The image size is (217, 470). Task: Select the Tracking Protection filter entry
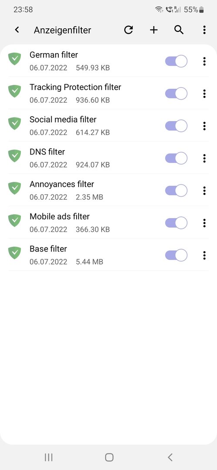pos(84,93)
